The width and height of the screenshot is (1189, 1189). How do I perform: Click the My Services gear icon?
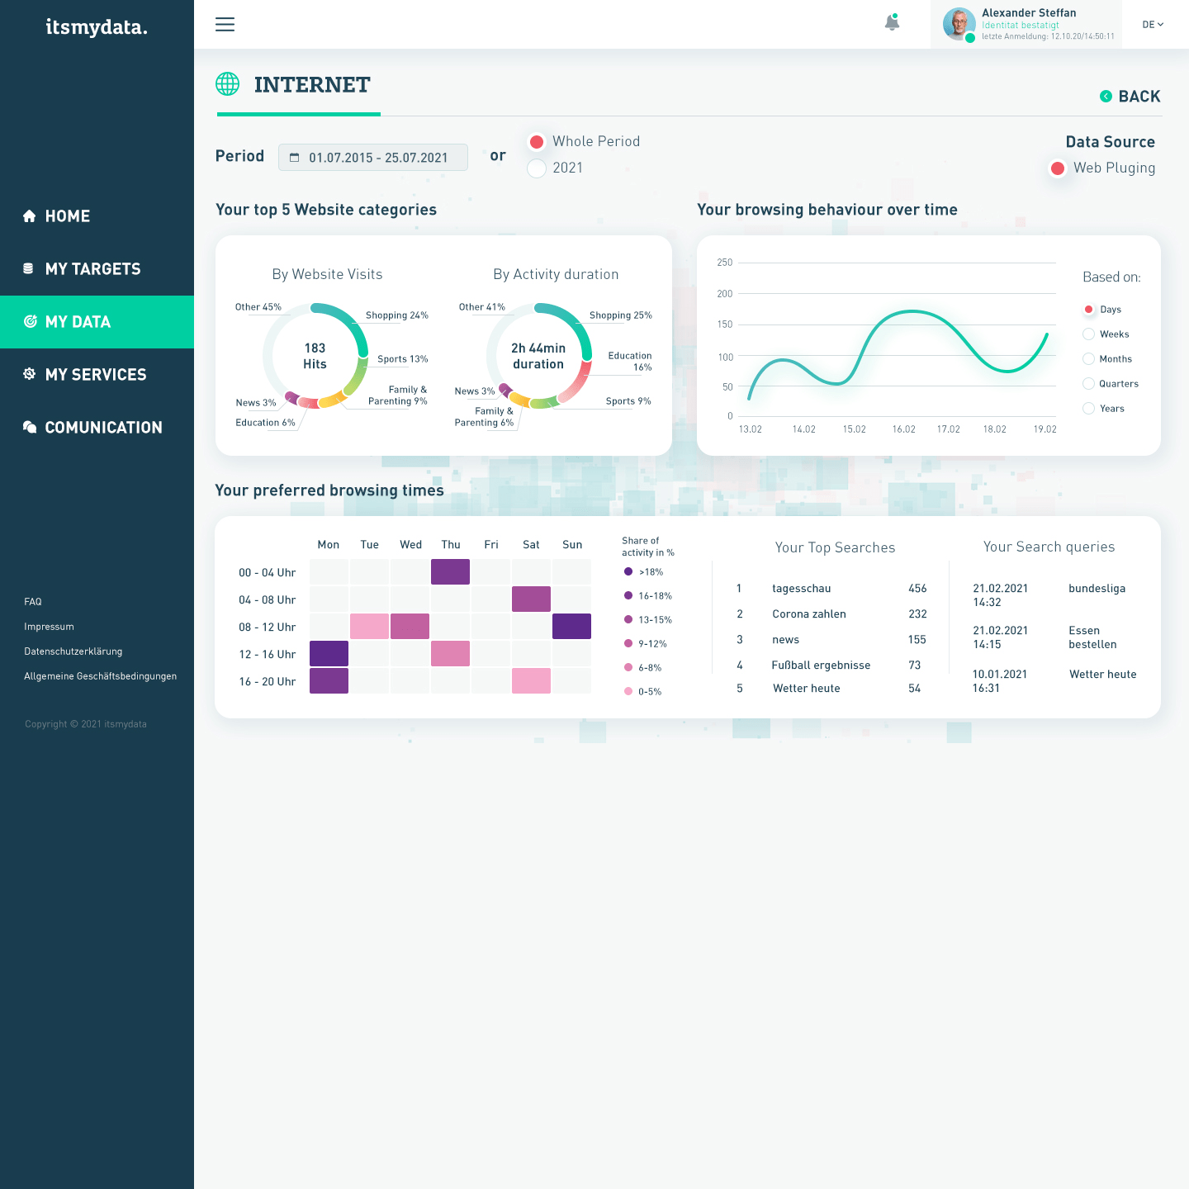pos(30,374)
